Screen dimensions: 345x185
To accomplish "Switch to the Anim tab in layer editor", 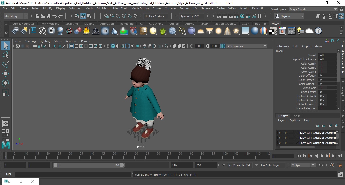I will (297, 116).
